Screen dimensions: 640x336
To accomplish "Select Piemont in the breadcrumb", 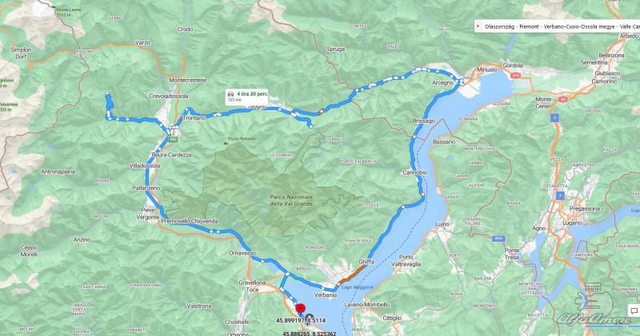I will point(529,26).
